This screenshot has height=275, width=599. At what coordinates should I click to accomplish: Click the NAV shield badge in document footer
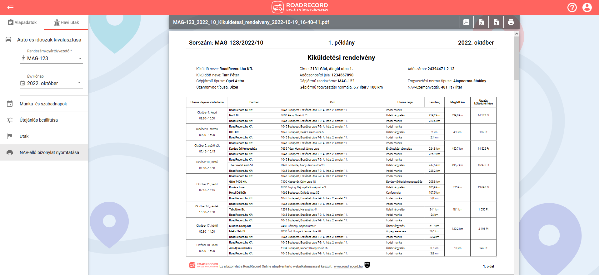click(367, 265)
